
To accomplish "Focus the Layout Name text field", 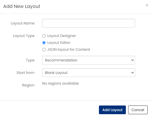I will pyautogui.click(x=89, y=23).
